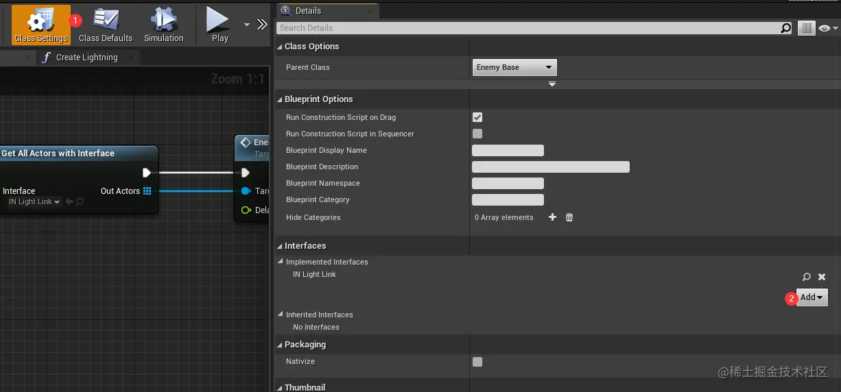Select the IN Light Link implemented interface

314,274
